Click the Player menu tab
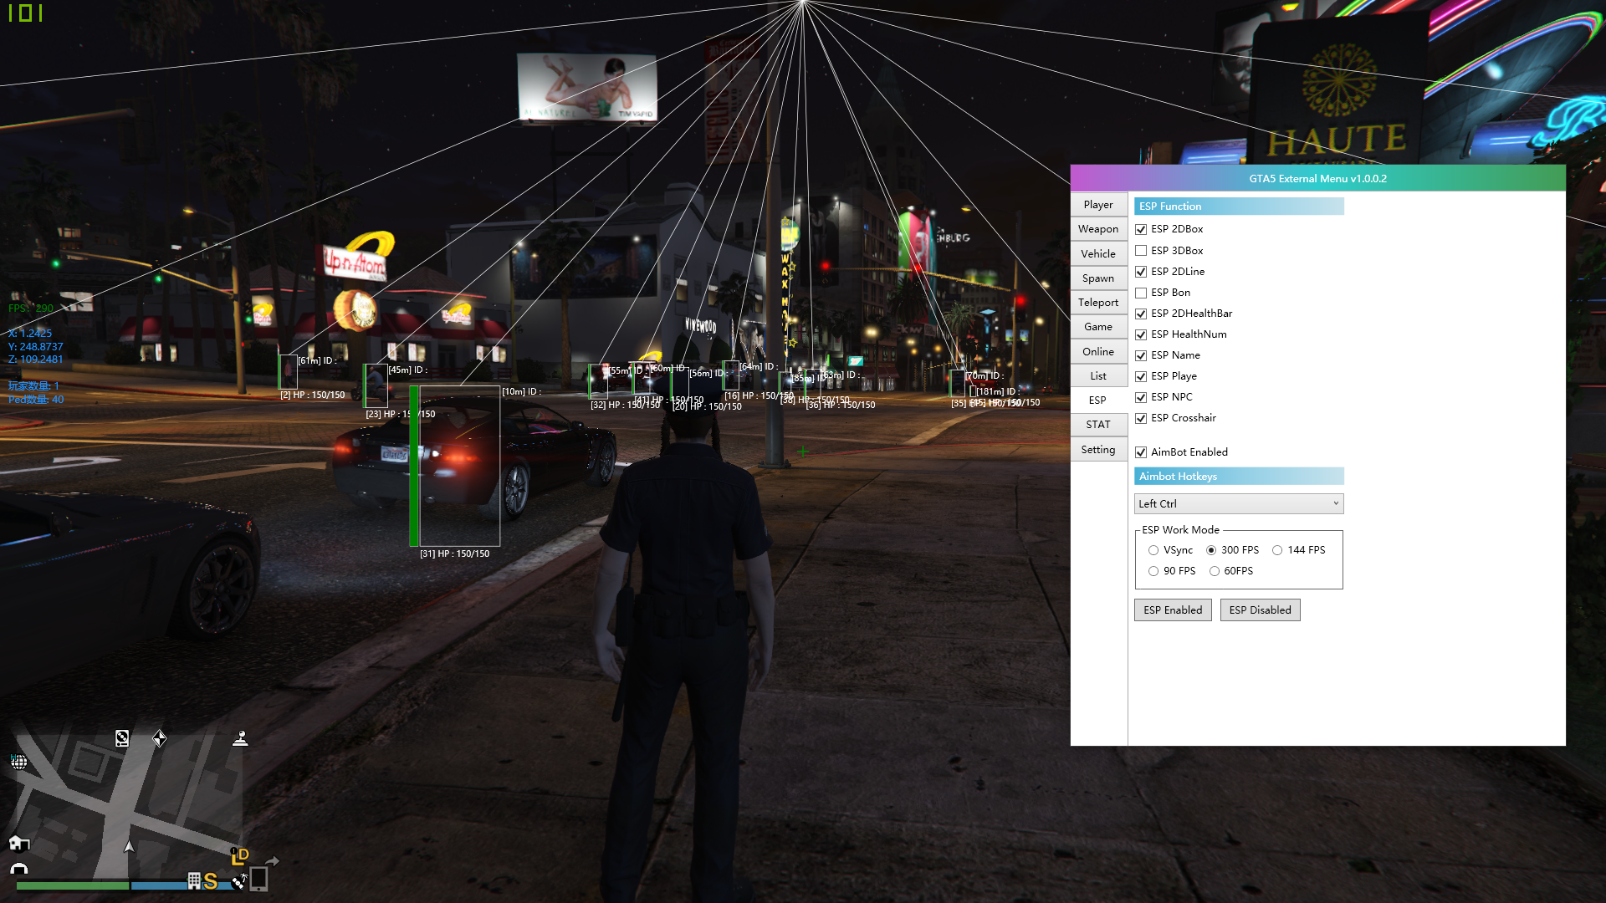Screen dimensions: 1606x903 (x=1098, y=204)
